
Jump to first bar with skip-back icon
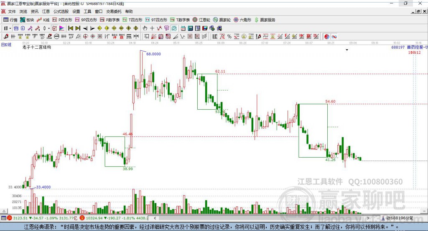click(x=70, y=28)
